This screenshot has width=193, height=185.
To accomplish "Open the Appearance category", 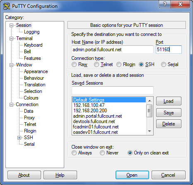I will click(x=36, y=71).
